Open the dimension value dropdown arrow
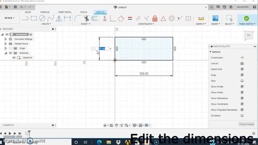The width and height of the screenshot is (258, 145). [110, 49]
